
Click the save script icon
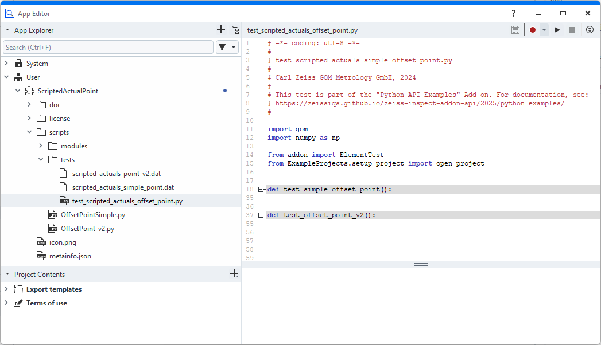[515, 30]
